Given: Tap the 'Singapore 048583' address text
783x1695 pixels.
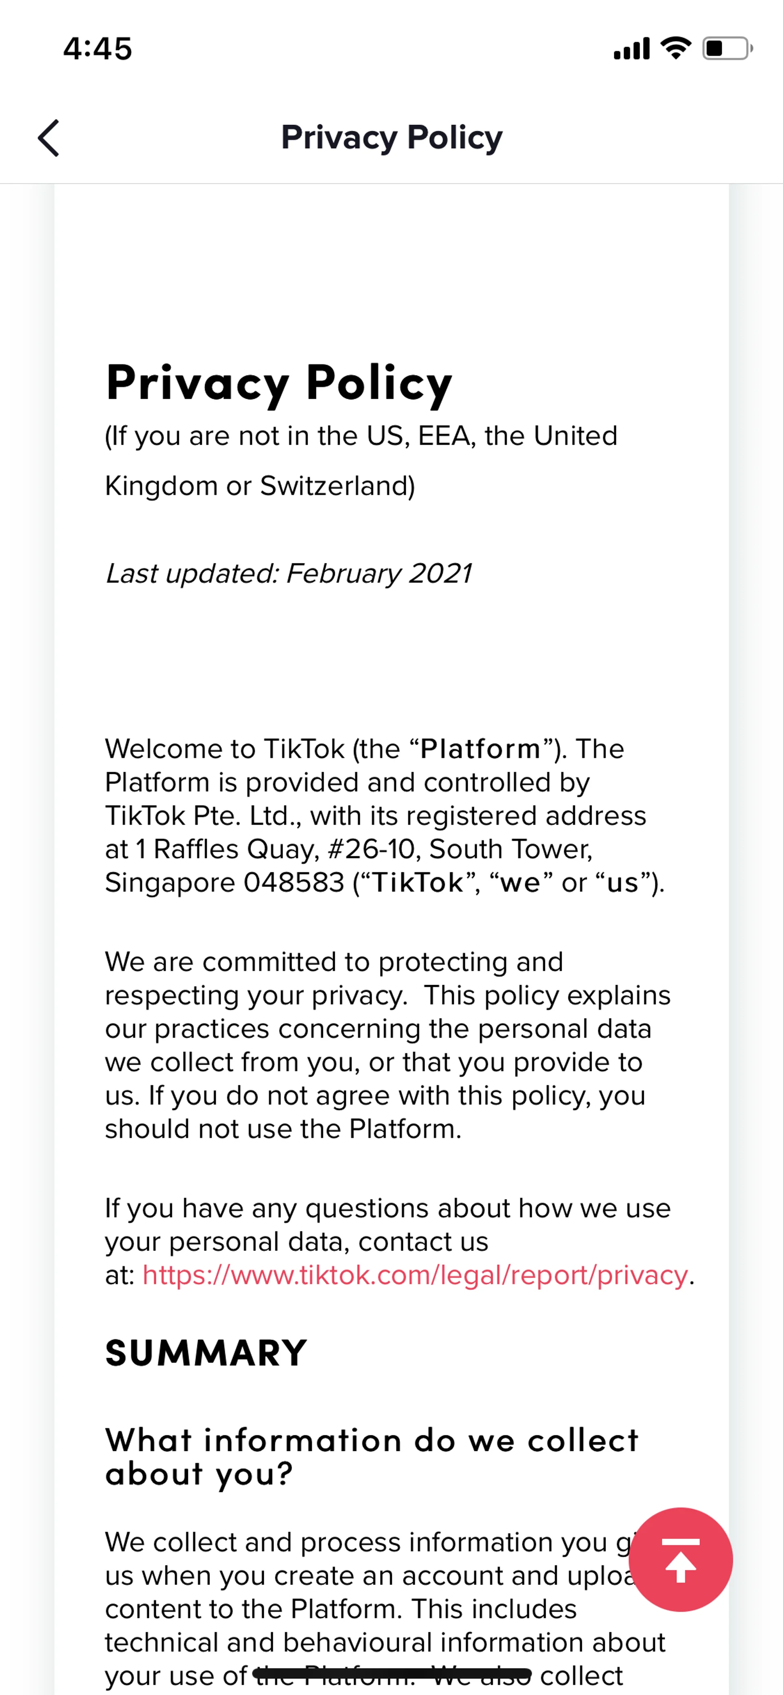Looking at the screenshot, I should point(224,882).
